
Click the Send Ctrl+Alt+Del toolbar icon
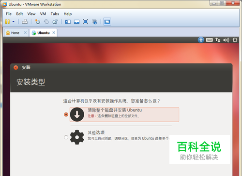click(25, 21)
